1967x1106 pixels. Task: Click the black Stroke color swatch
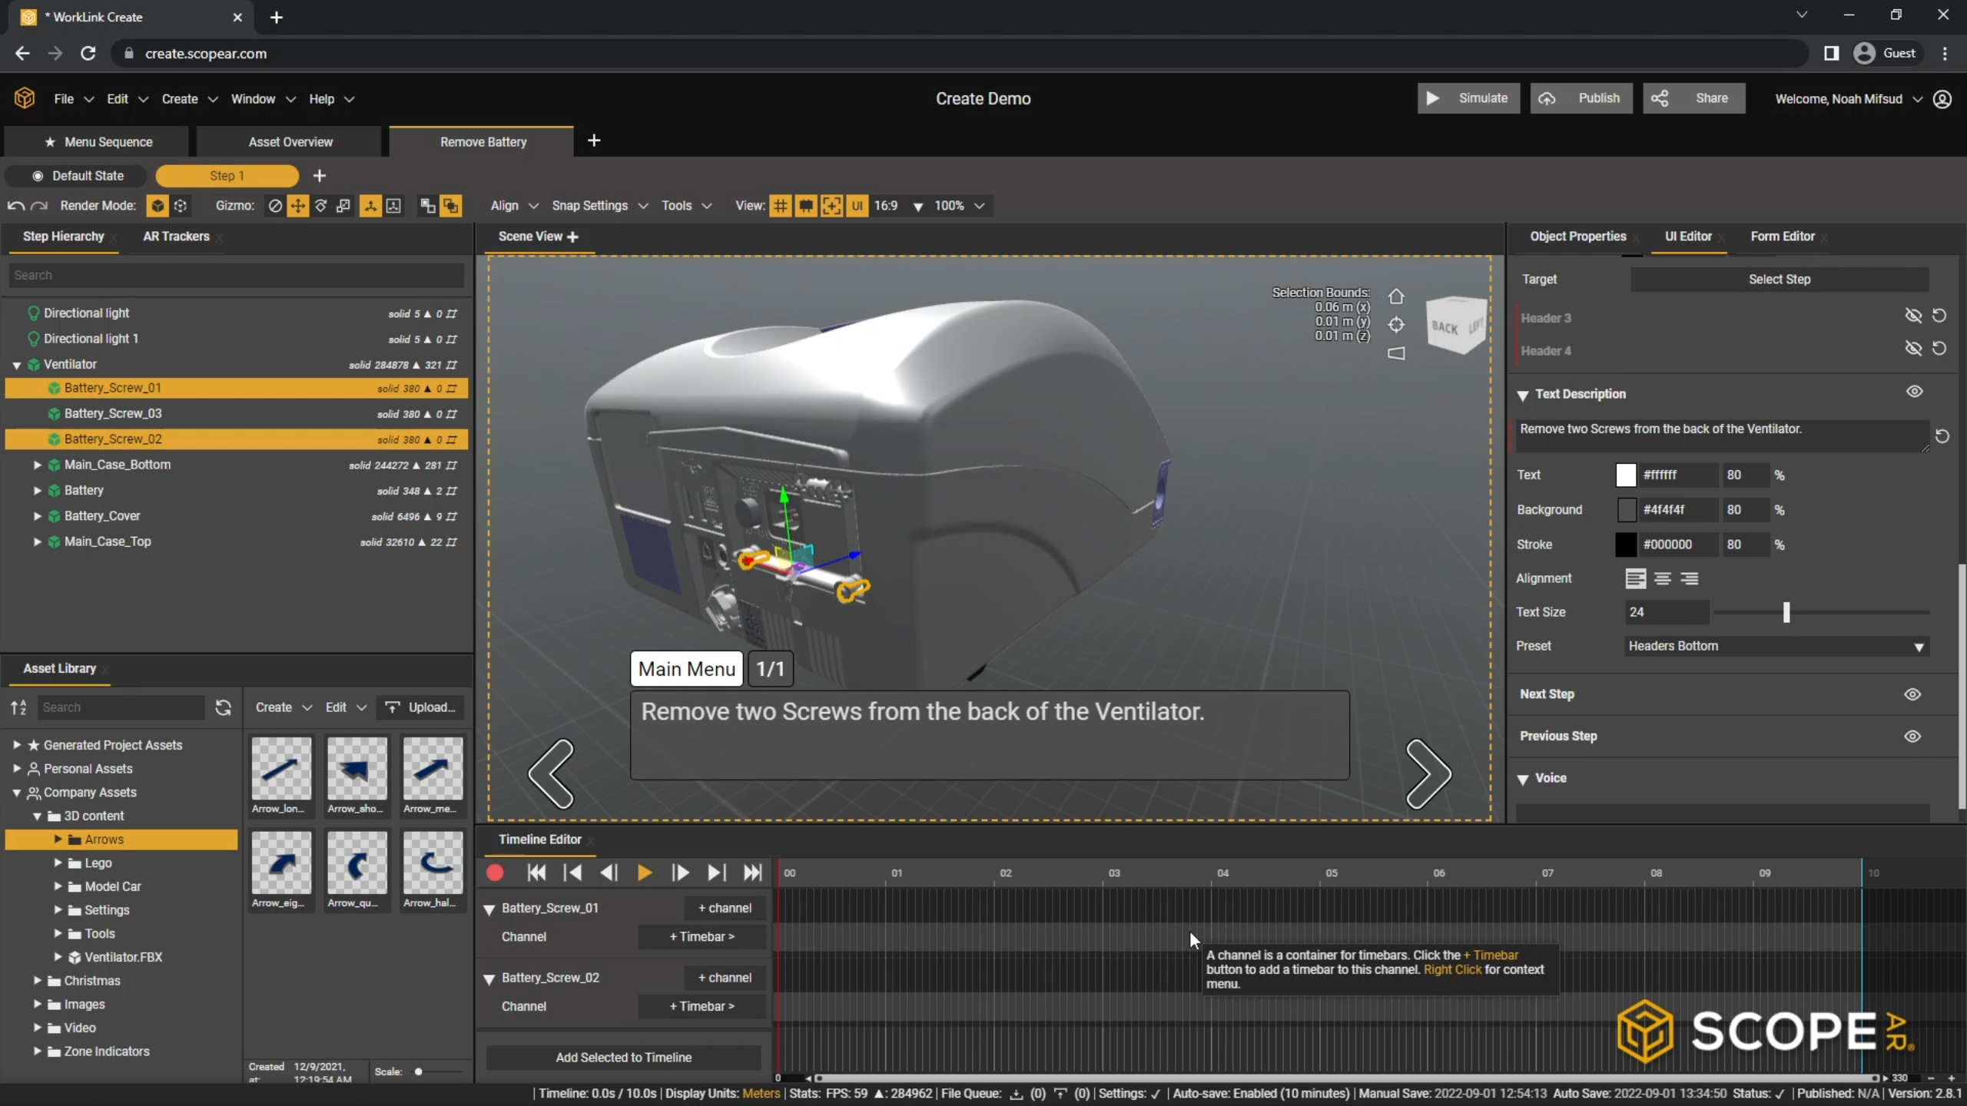tap(1626, 545)
